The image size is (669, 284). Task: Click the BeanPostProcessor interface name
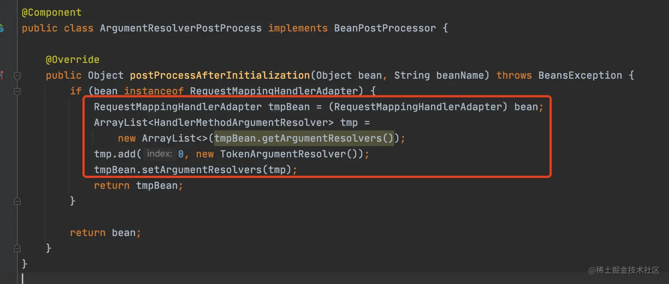coord(384,28)
